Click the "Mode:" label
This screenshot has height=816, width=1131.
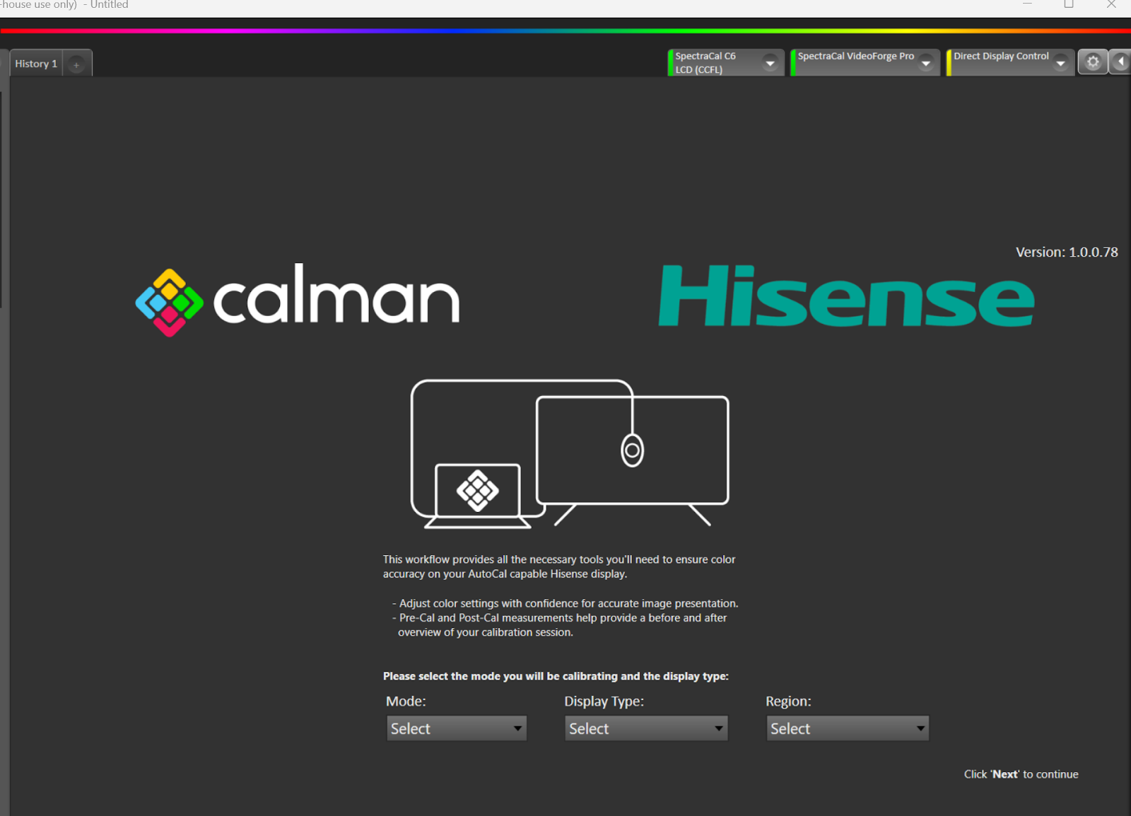[x=406, y=701]
